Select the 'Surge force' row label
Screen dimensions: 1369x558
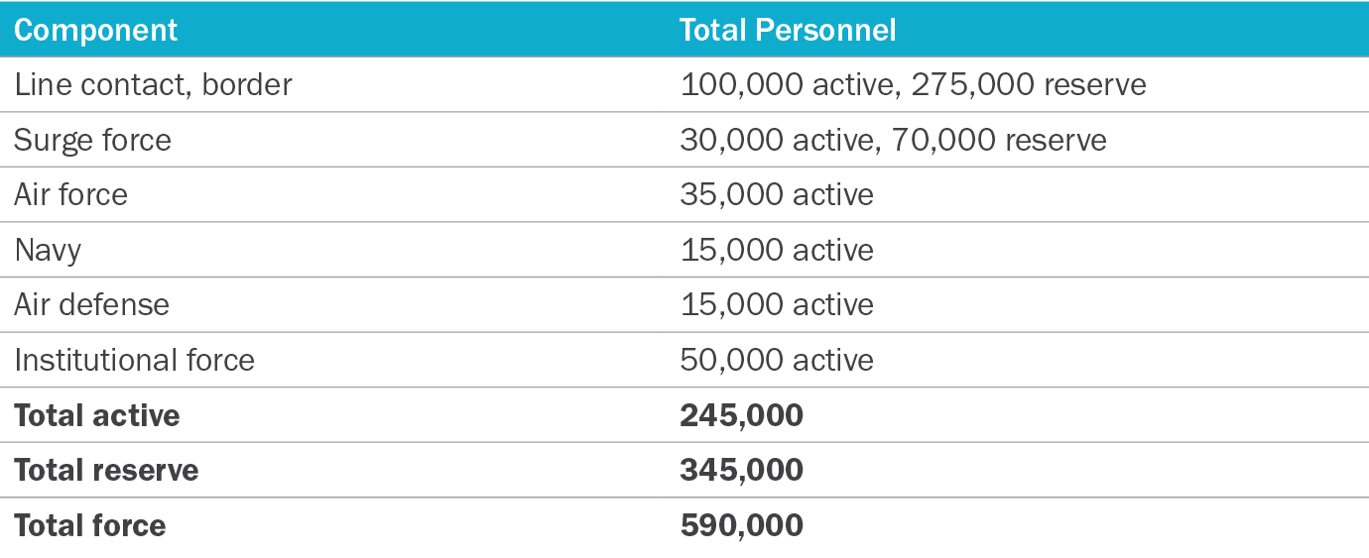point(92,140)
